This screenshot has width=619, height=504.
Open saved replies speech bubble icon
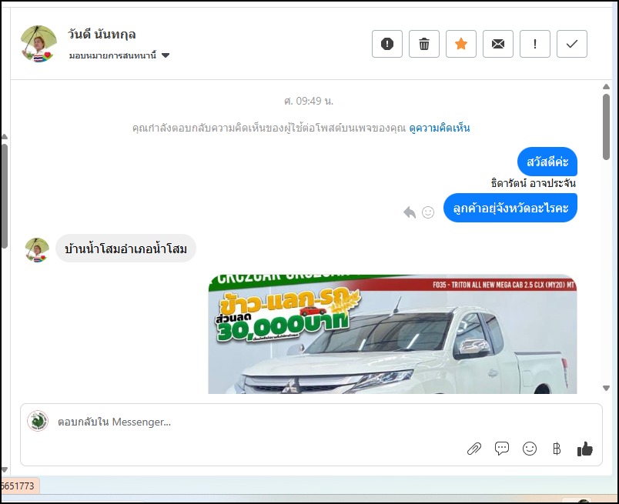pos(502,449)
